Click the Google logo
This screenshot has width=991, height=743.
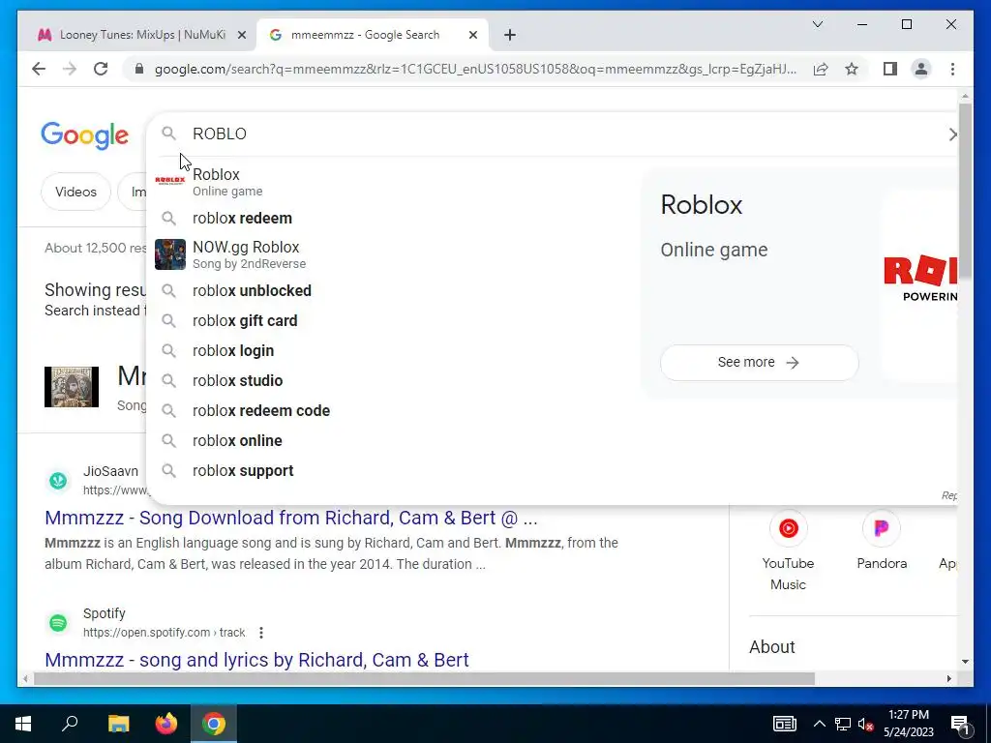coord(85,135)
